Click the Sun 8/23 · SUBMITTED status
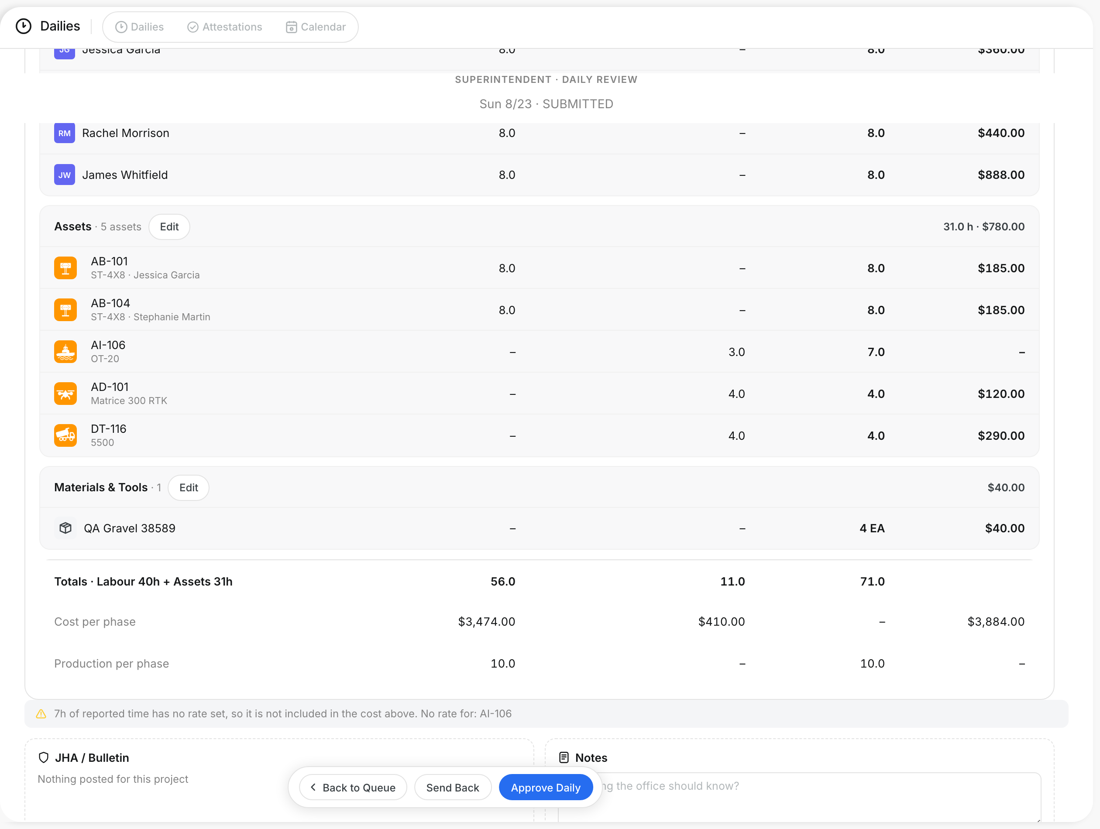The width and height of the screenshot is (1100, 829). coord(546,104)
